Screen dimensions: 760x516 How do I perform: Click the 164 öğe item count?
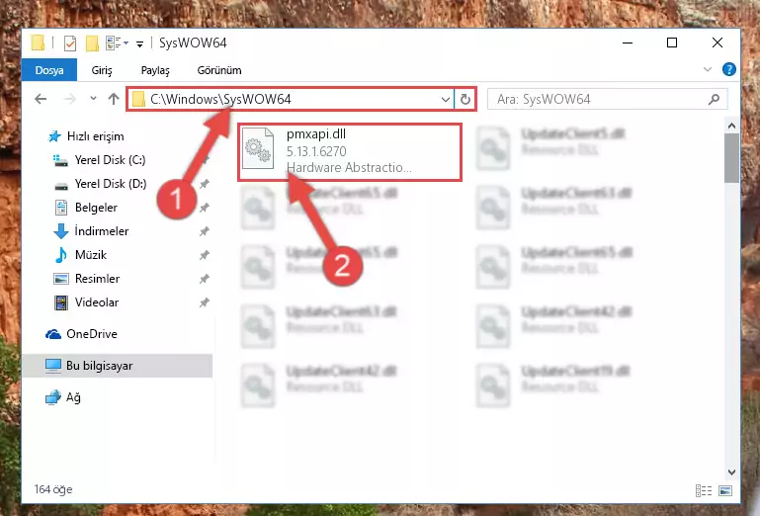53,489
